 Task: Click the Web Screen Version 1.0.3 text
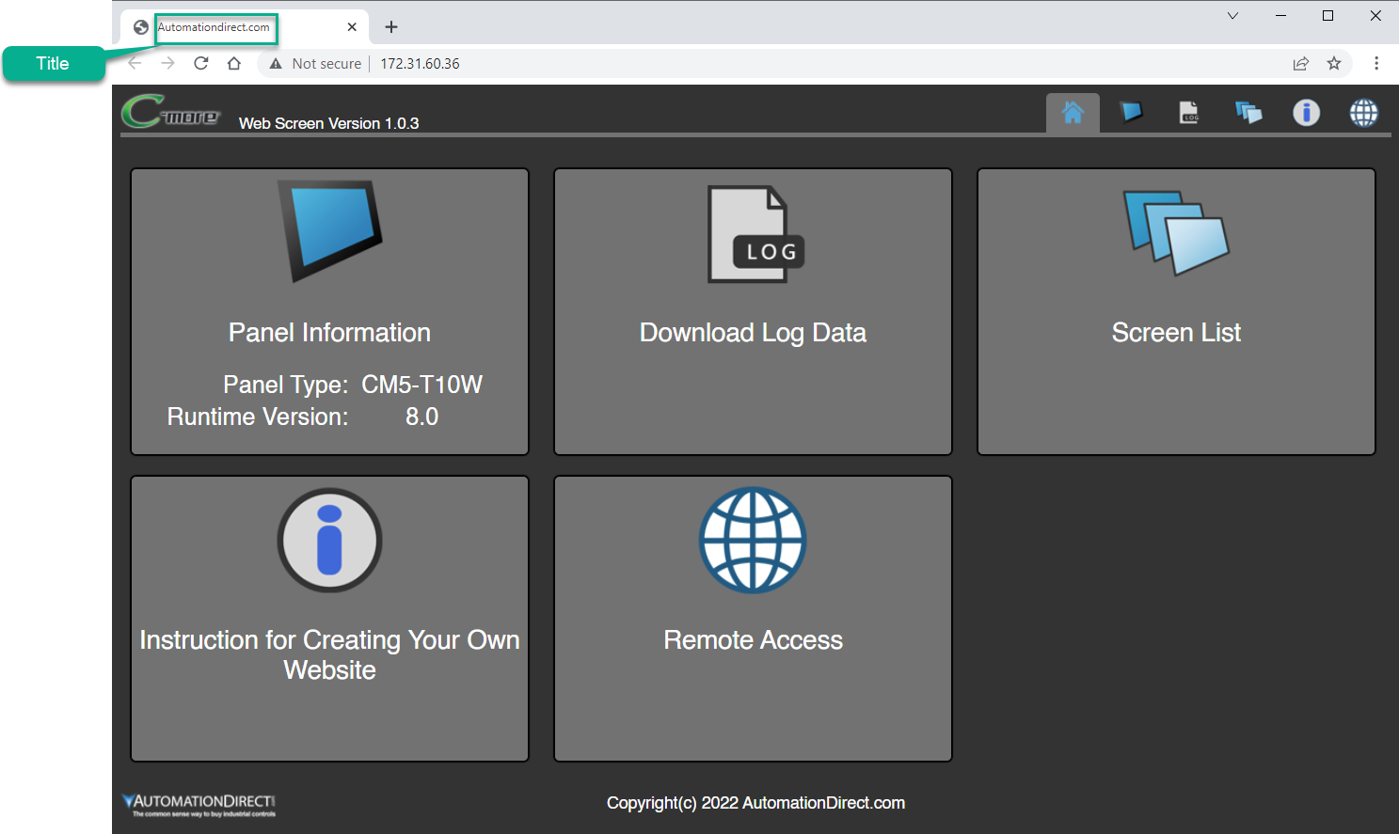click(329, 123)
